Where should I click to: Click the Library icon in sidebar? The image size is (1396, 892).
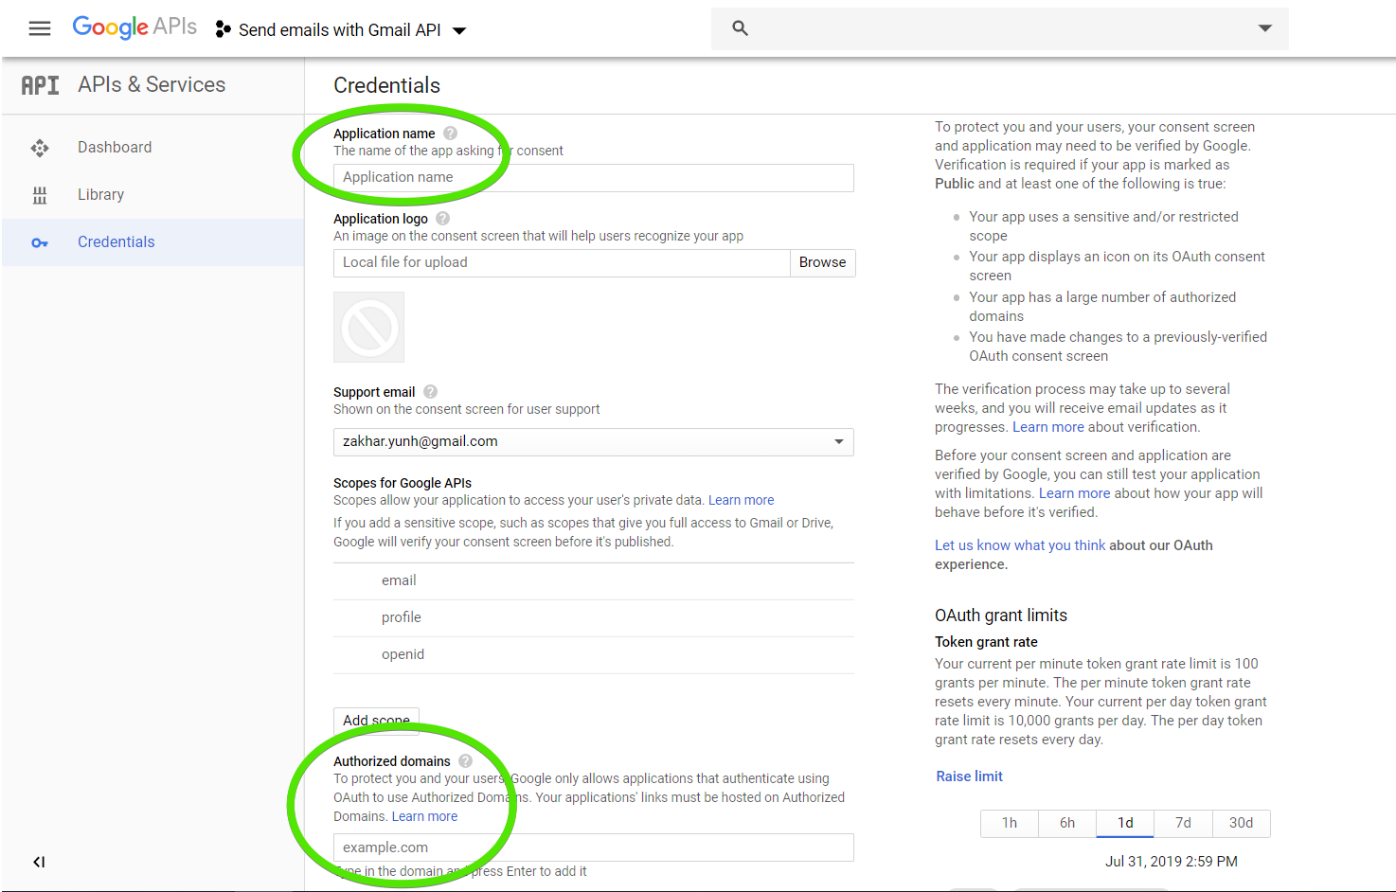click(40, 195)
